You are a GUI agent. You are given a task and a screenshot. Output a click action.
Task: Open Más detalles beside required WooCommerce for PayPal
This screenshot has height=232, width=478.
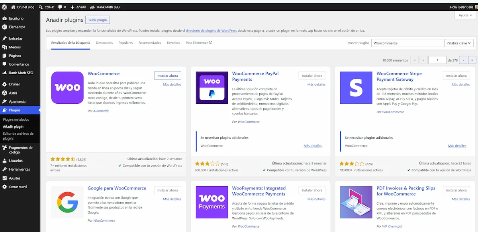(313, 146)
